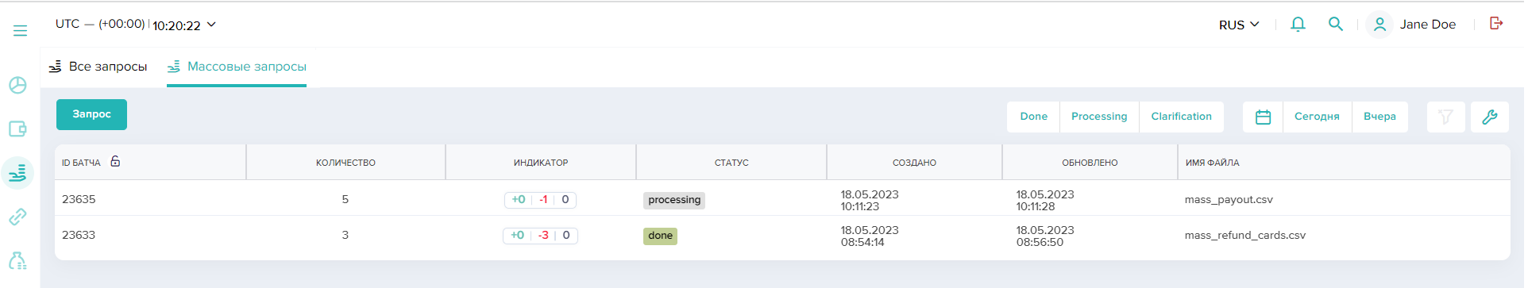The height and width of the screenshot is (288, 1528).
Task: Select the Массовые запросы tab
Action: pos(237,67)
